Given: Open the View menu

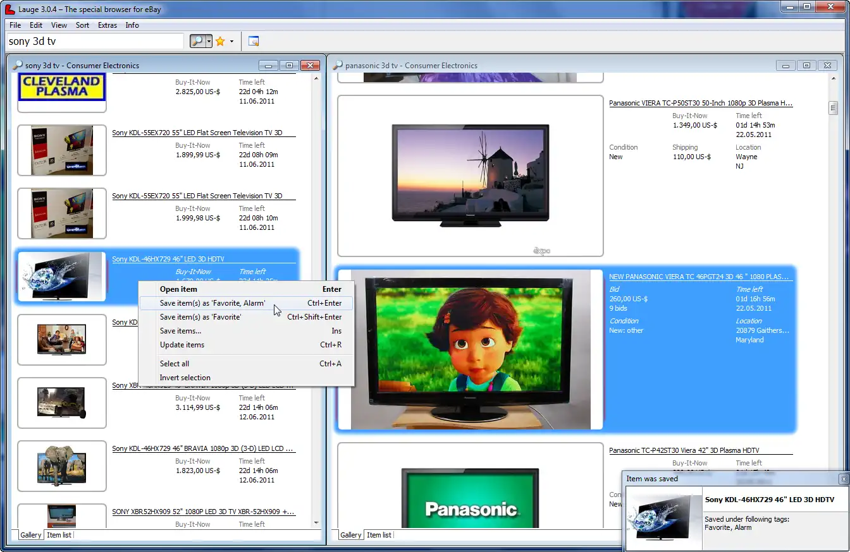Looking at the screenshot, I should coord(59,25).
